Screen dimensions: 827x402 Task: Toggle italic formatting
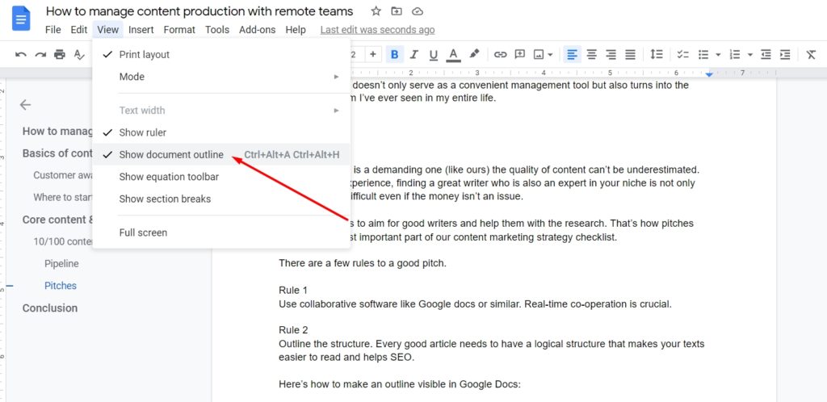tap(414, 54)
